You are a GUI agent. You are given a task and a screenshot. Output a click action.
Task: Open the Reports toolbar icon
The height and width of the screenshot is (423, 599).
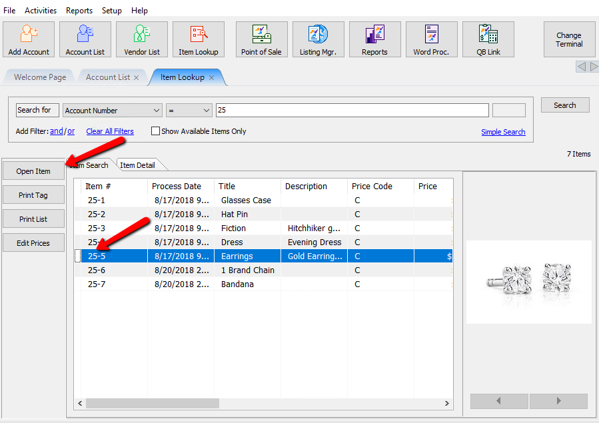374,39
